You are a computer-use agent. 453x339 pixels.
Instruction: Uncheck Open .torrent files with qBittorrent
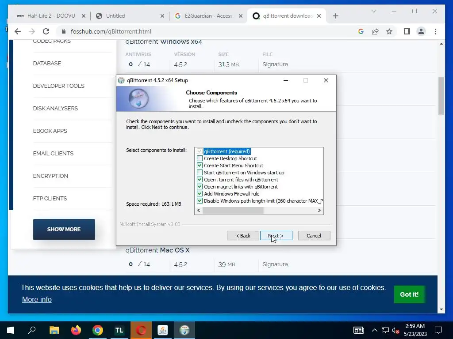tap(200, 180)
